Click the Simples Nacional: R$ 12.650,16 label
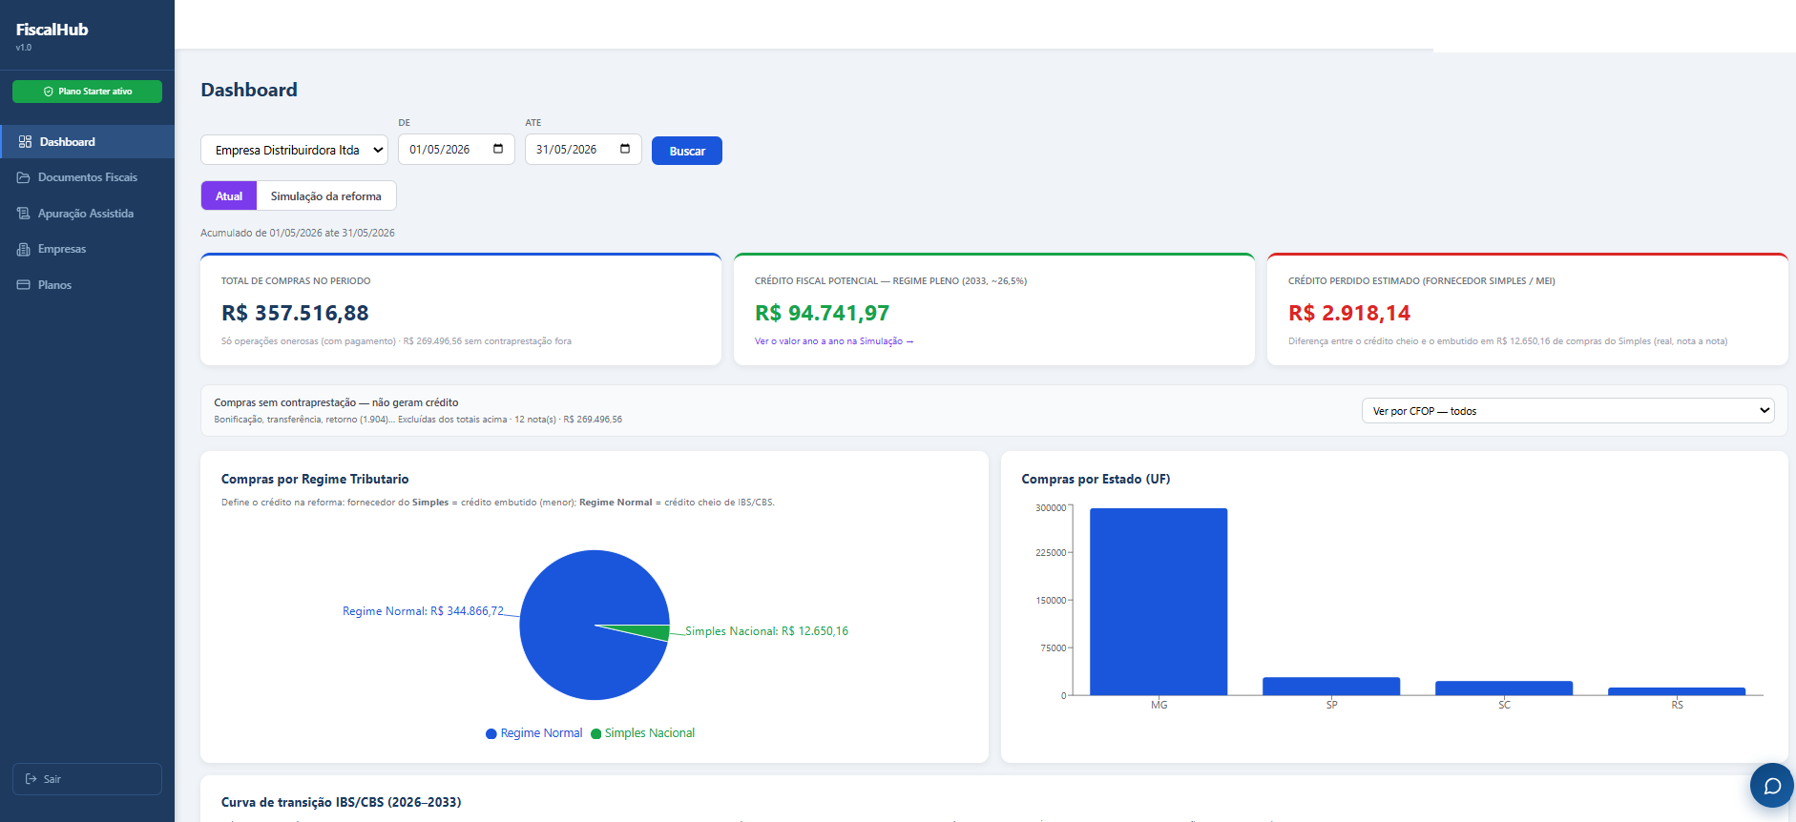The width and height of the screenshot is (1796, 822). click(x=766, y=631)
